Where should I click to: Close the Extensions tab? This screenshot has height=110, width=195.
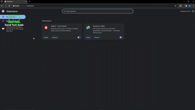pyautogui.click(x=26, y=2)
